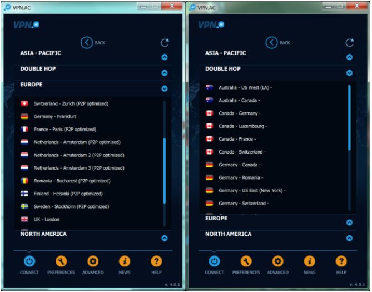Expand Europe section in right window
Viewport: 372px width, 292px height.
pos(349,222)
